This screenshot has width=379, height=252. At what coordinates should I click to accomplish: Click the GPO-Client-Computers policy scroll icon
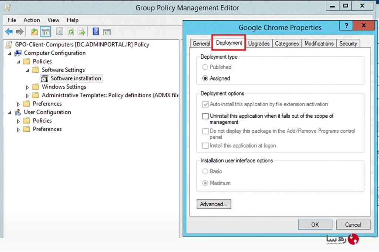pyautogui.click(x=9, y=45)
